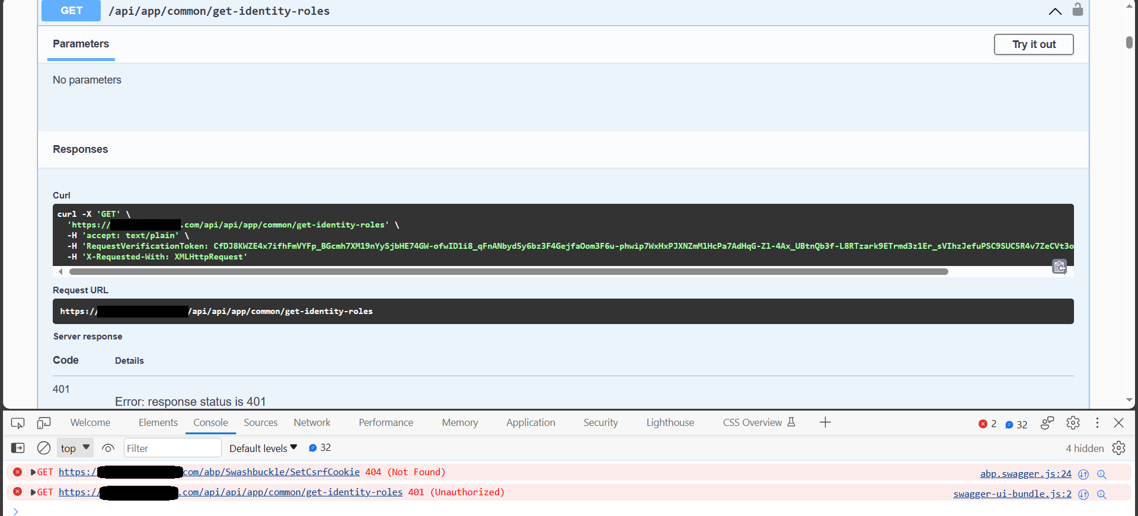Open customize DevTools three-dot menu
Screen dimensions: 1138x516
coord(1097,423)
